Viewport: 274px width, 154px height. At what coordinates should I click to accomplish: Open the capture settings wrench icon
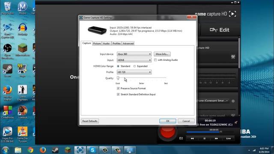[x=233, y=57]
